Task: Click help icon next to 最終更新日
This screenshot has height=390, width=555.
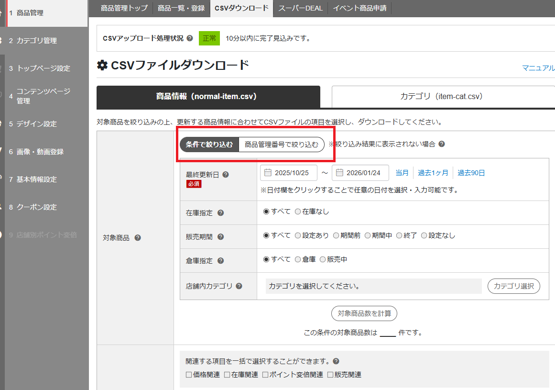Action: 226,175
